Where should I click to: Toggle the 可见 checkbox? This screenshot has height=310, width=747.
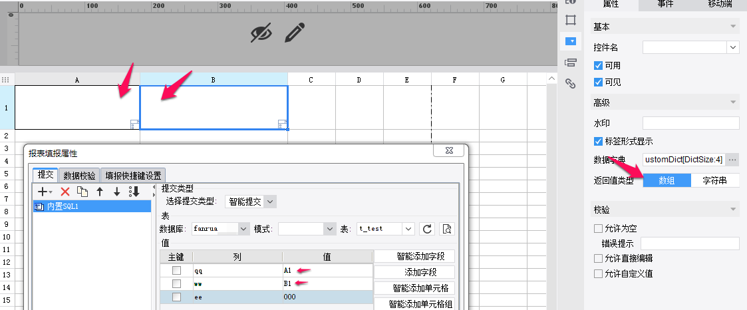point(599,82)
